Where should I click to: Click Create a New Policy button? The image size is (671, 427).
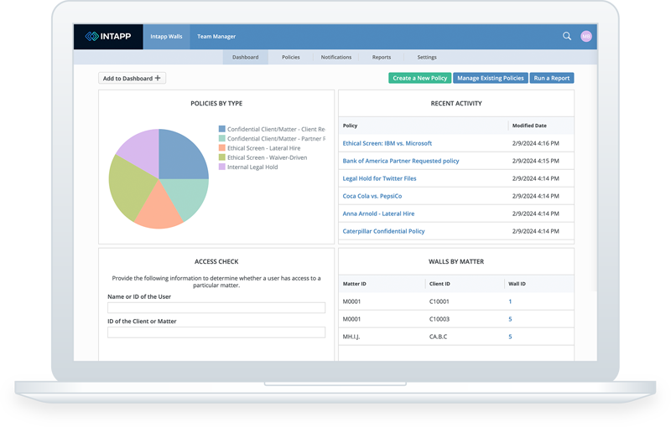pyautogui.click(x=420, y=78)
